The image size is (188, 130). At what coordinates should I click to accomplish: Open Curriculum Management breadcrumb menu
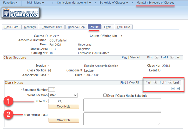click(x=74, y=3)
